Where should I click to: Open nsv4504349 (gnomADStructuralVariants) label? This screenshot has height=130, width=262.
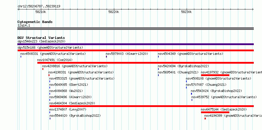[x=190, y=54]
